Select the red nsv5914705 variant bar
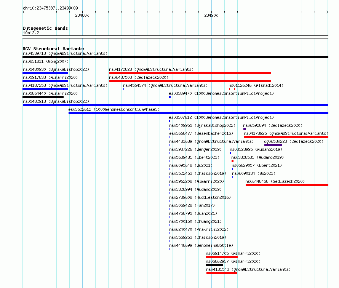The height and width of the screenshot is (288, 339). [222, 257]
